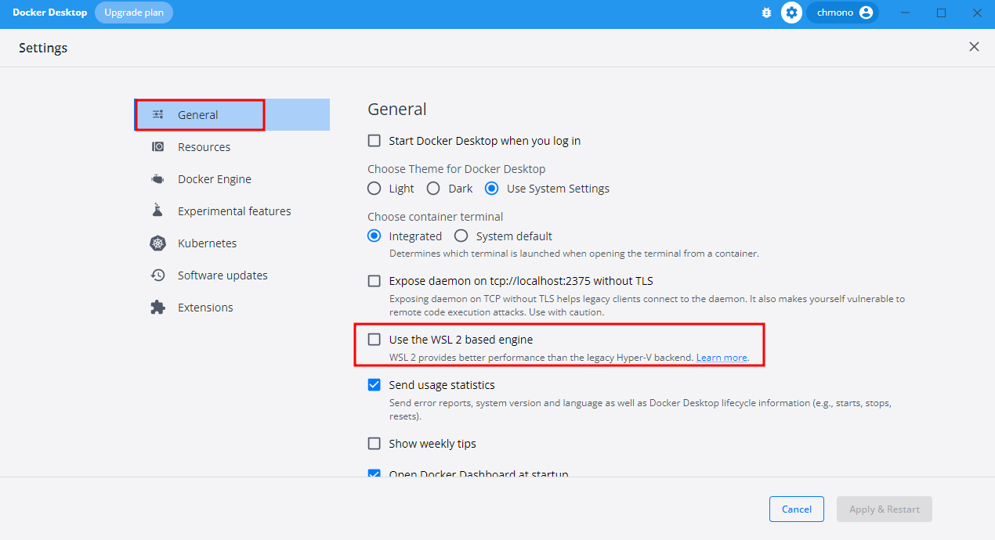This screenshot has width=995, height=540.
Task: Switch to Docker Engine settings
Action: 232,179
